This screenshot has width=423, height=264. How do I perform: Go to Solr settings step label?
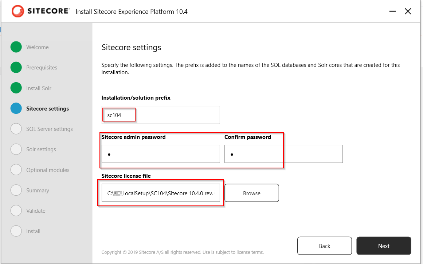click(x=41, y=149)
